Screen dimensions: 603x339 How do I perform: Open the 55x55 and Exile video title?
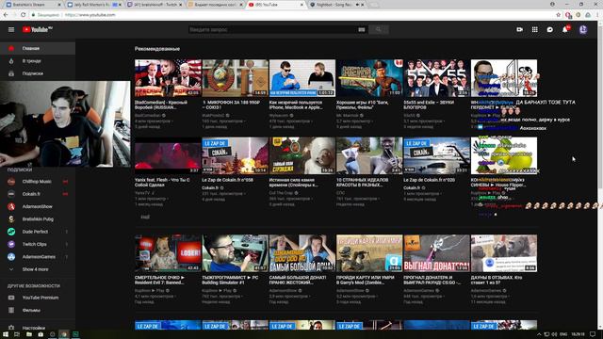click(429, 105)
